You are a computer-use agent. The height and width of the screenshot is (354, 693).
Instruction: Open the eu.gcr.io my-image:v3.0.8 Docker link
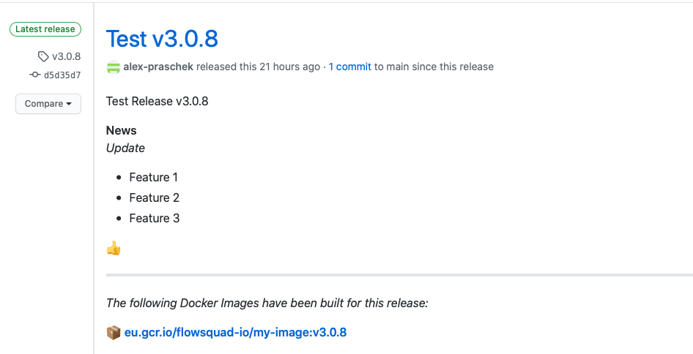235,333
